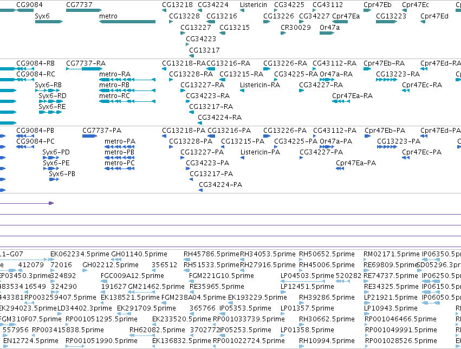
Task: Select the Cpr47Ea gene feature
Action: coord(340,22)
